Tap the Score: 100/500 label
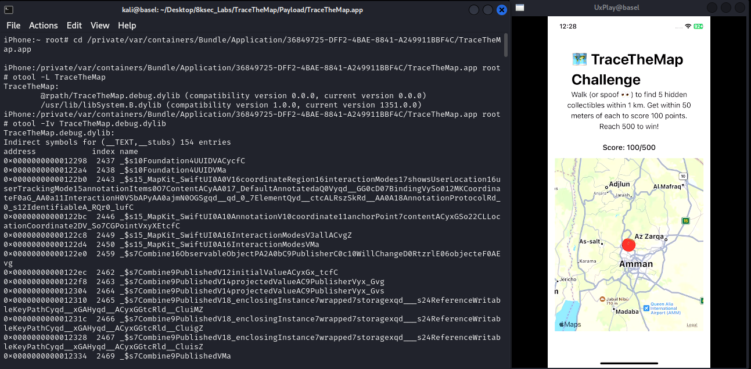Image resolution: width=751 pixels, height=369 pixels. click(x=628, y=148)
